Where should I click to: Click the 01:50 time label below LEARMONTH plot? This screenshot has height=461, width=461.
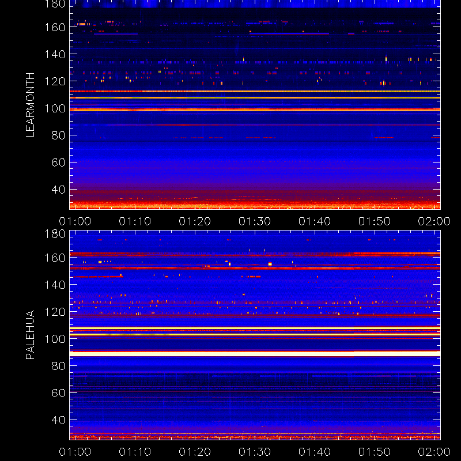pos(375,221)
